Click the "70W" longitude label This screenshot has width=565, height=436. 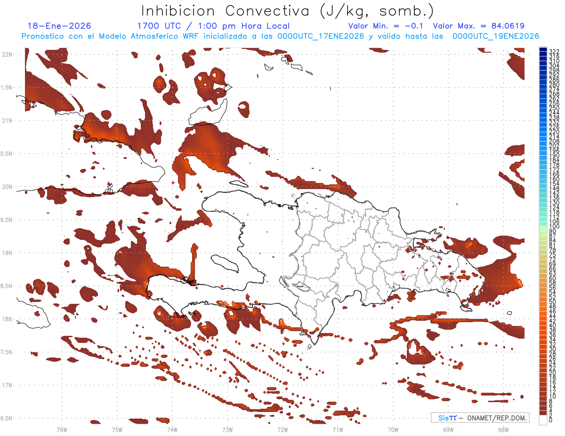[393, 429]
